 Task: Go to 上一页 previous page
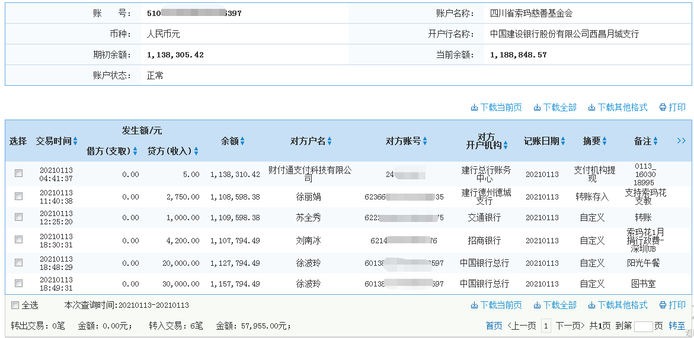522,326
